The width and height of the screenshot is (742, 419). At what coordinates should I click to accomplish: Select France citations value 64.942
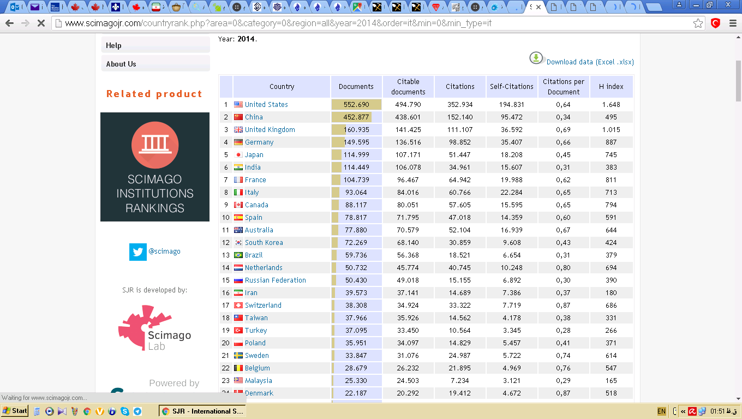(x=460, y=180)
